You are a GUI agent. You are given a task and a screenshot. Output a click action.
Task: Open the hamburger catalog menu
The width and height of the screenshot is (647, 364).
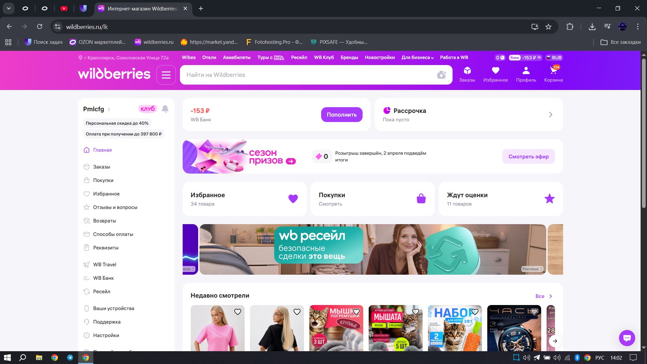click(166, 75)
